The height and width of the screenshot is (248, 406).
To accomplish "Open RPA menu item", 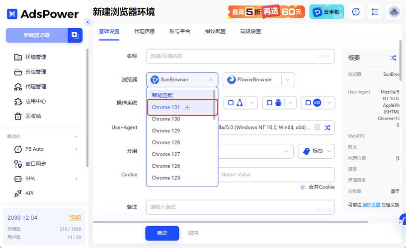I will click(24, 179).
